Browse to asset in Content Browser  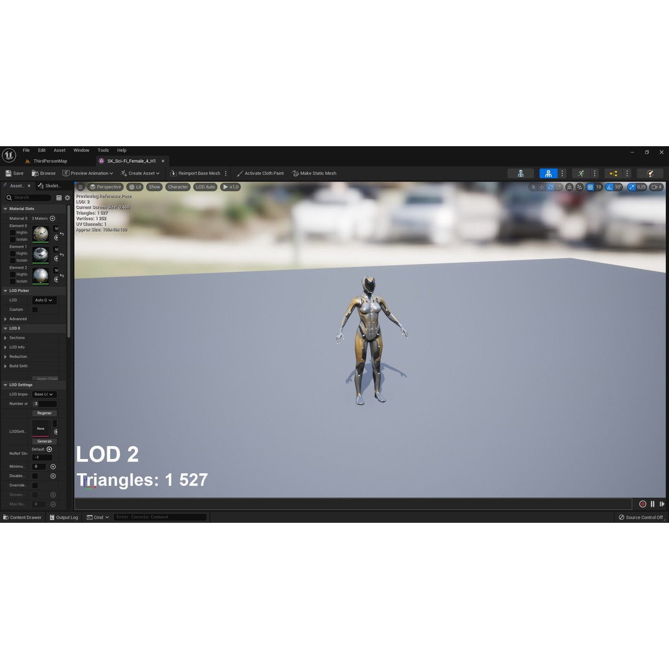click(x=43, y=173)
